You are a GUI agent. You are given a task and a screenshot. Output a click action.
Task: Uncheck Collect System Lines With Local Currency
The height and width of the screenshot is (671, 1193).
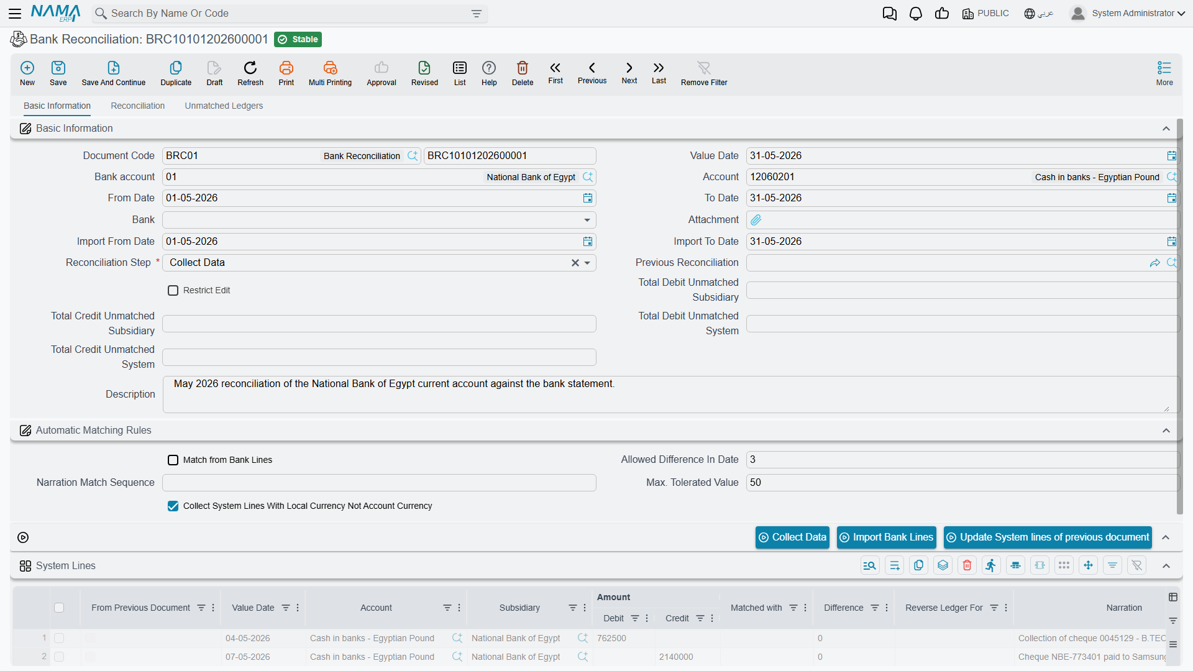coord(173,506)
